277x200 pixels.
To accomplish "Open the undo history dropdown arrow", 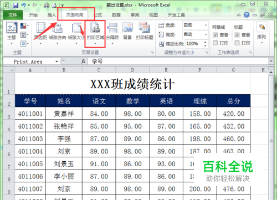I will pos(29,5).
